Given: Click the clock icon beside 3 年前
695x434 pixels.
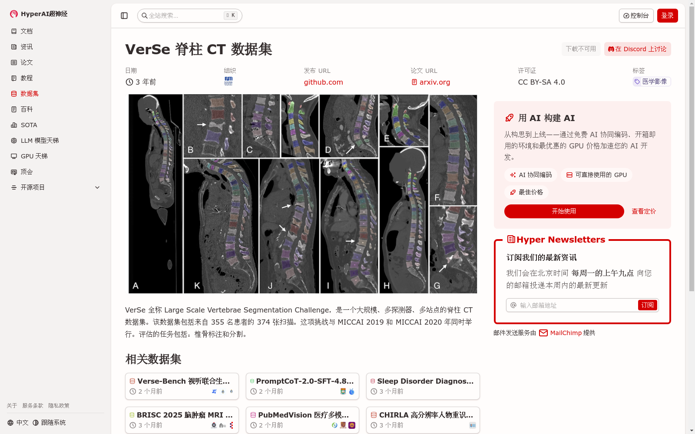Looking at the screenshot, I should point(129,82).
